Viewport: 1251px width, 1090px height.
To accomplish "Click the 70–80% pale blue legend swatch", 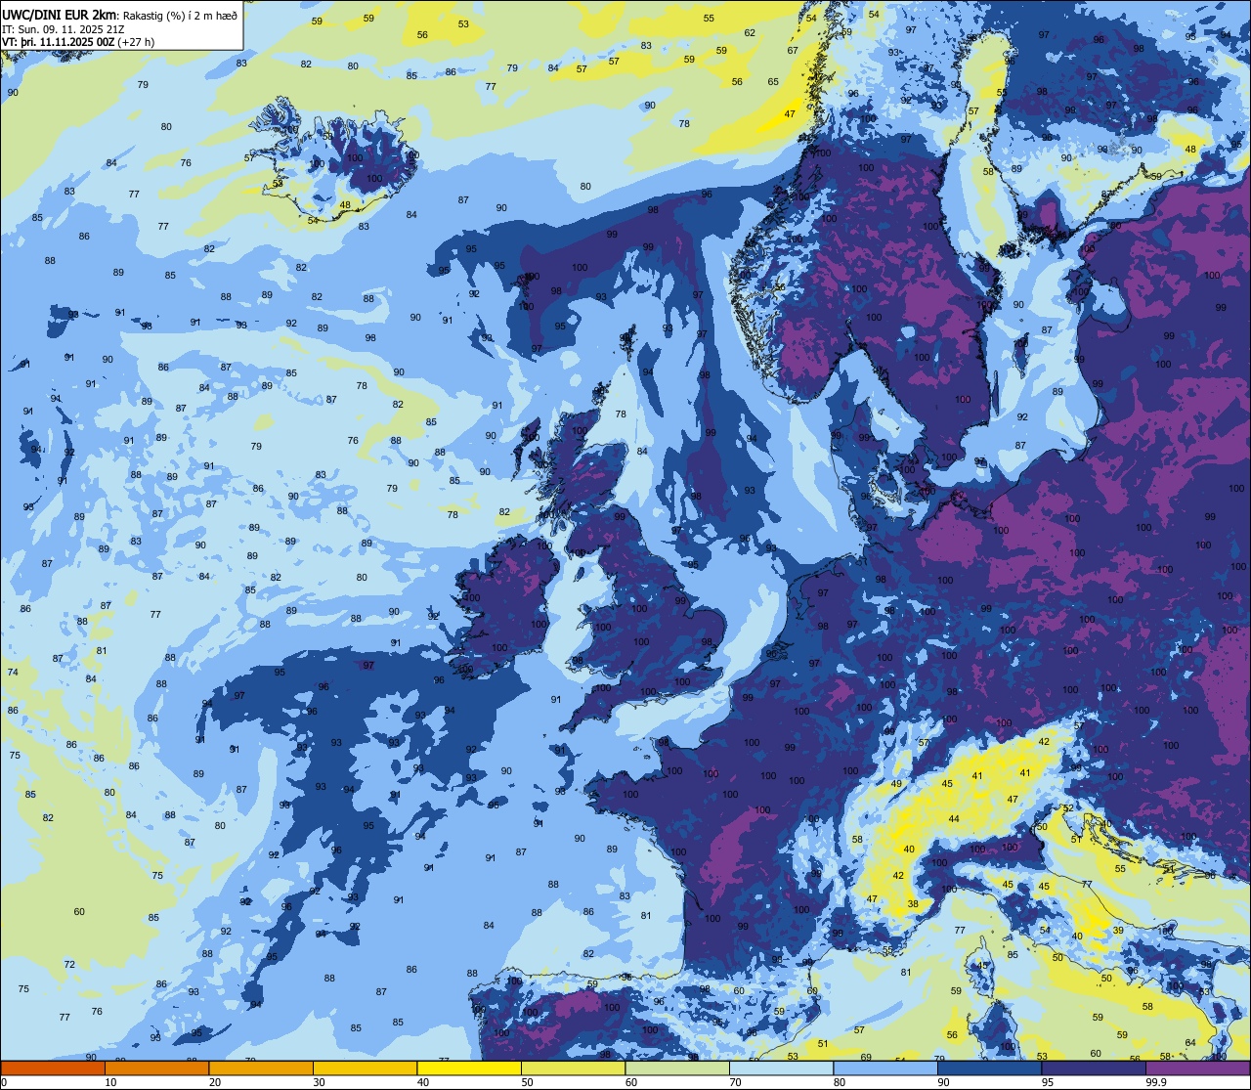I will (781, 1068).
